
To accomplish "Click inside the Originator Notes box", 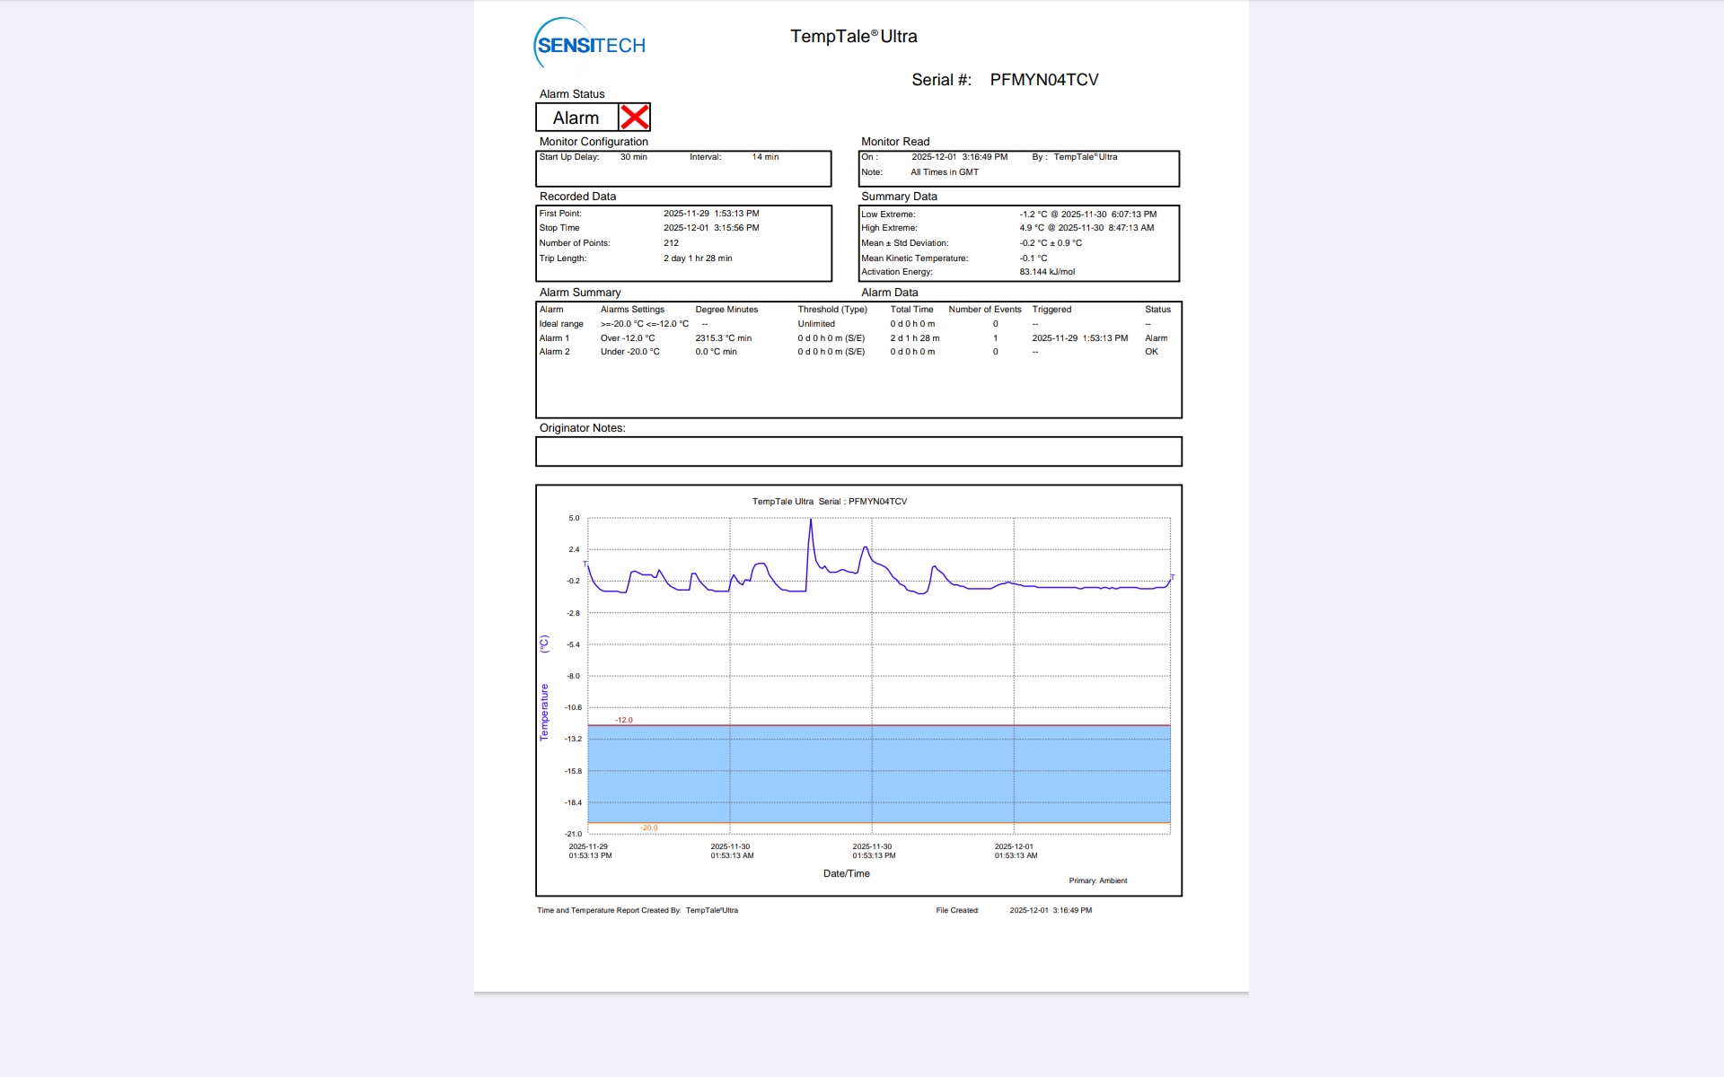I will tap(858, 451).
